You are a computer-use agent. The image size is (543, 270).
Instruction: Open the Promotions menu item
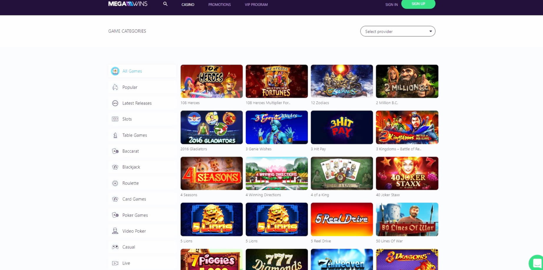point(219,4)
